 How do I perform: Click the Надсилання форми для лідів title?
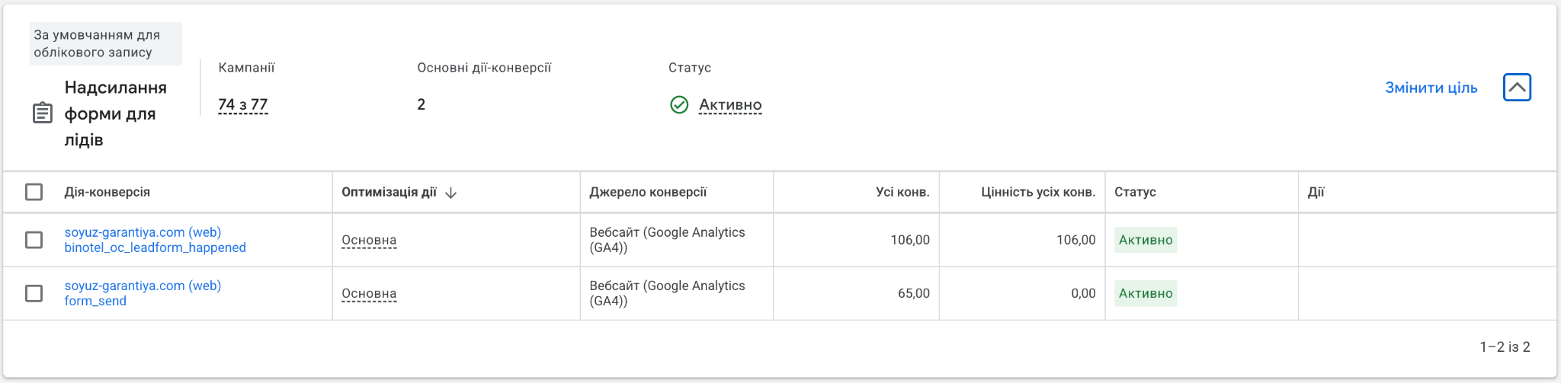click(x=116, y=113)
